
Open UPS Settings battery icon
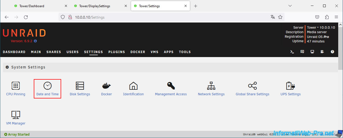click(x=290, y=86)
